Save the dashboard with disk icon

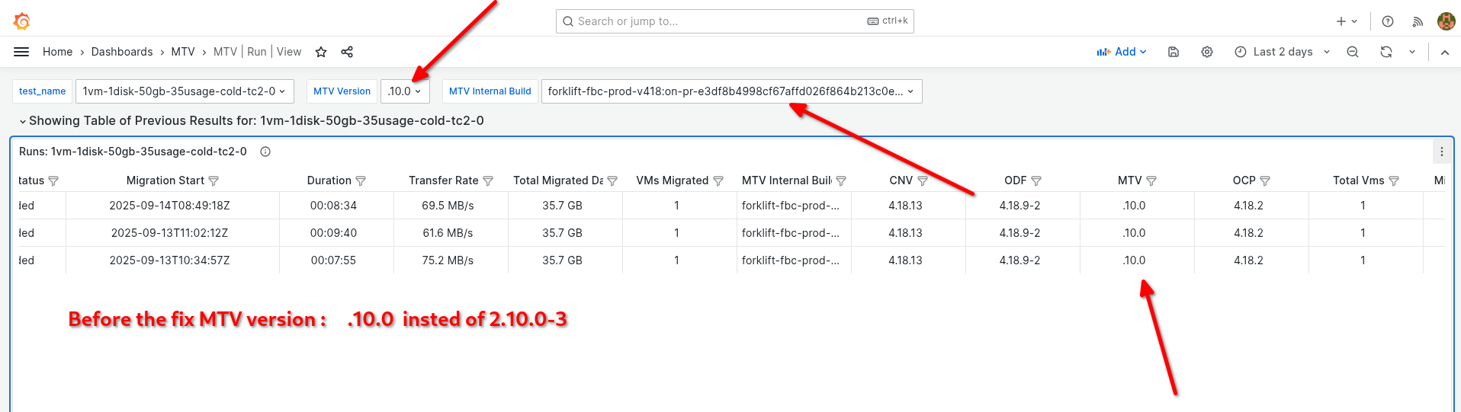point(1174,52)
